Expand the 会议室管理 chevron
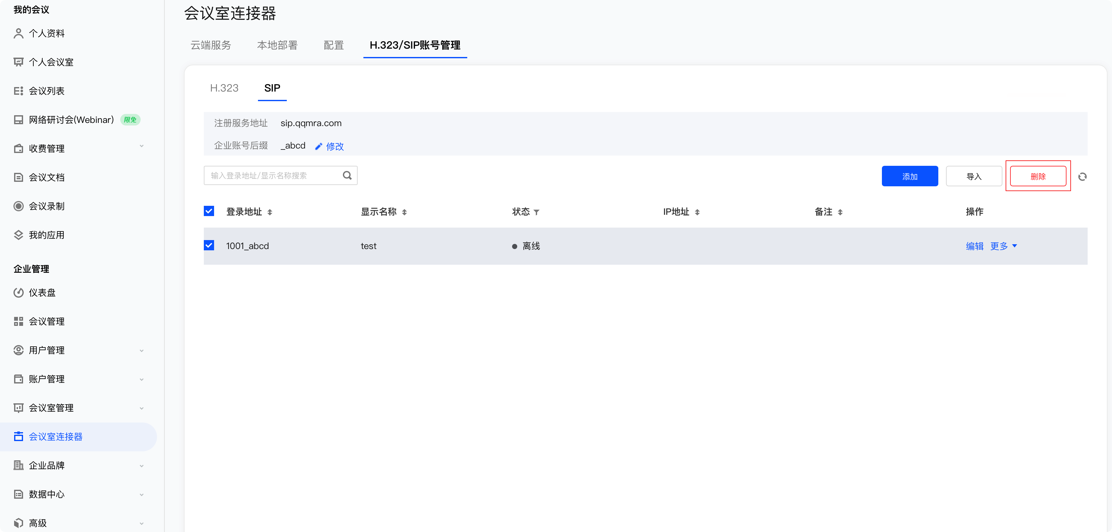This screenshot has height=532, width=1112. pyautogui.click(x=142, y=408)
